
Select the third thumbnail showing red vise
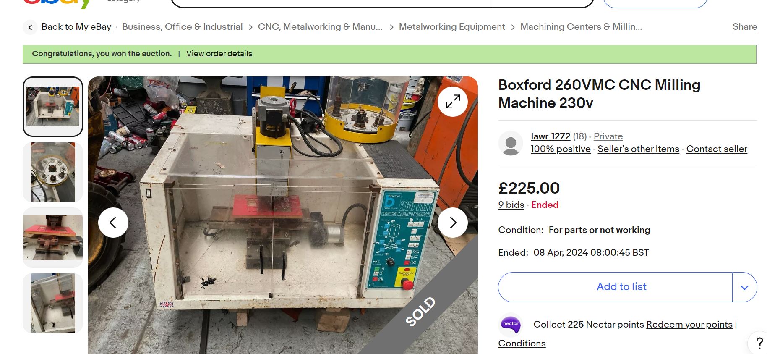click(53, 238)
